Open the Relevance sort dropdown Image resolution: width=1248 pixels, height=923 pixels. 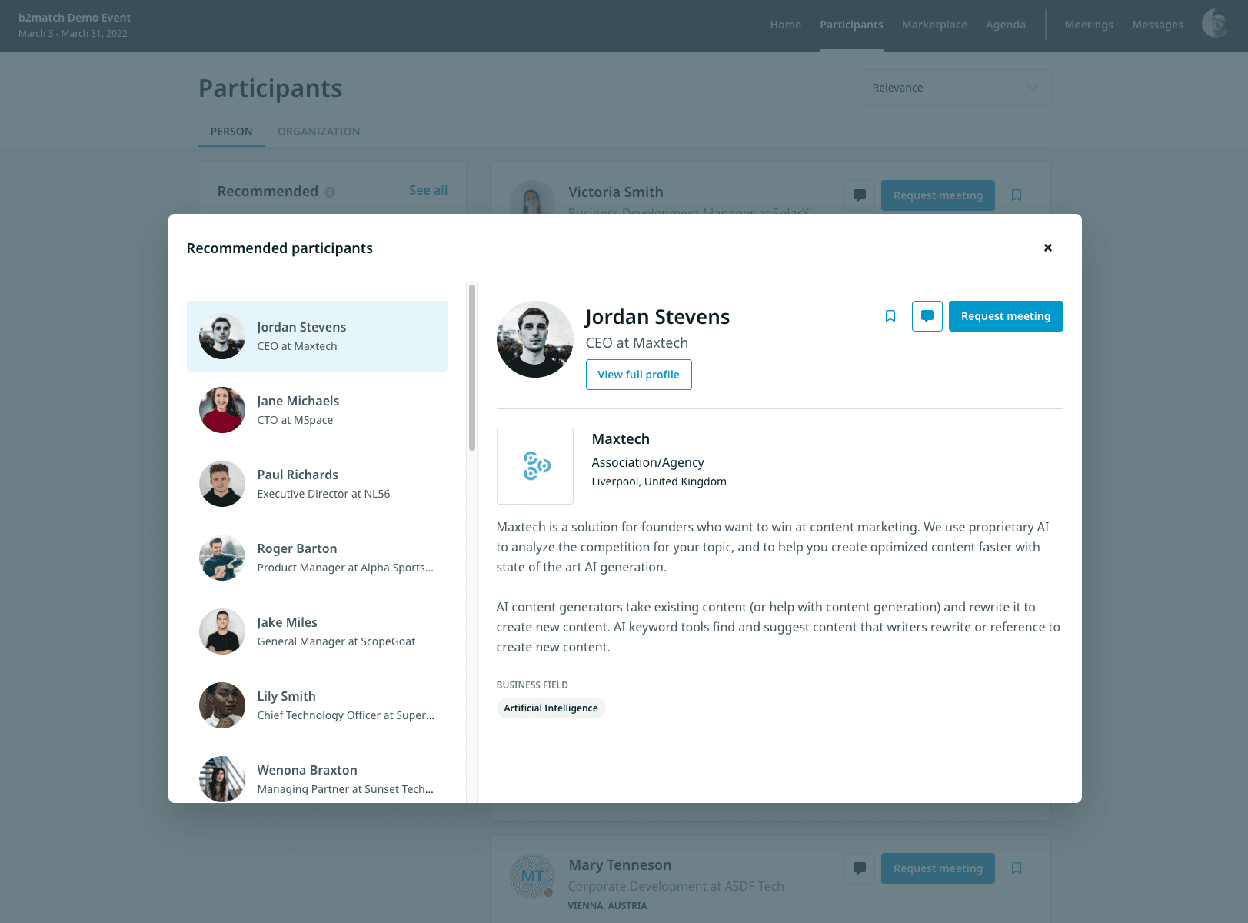point(955,88)
